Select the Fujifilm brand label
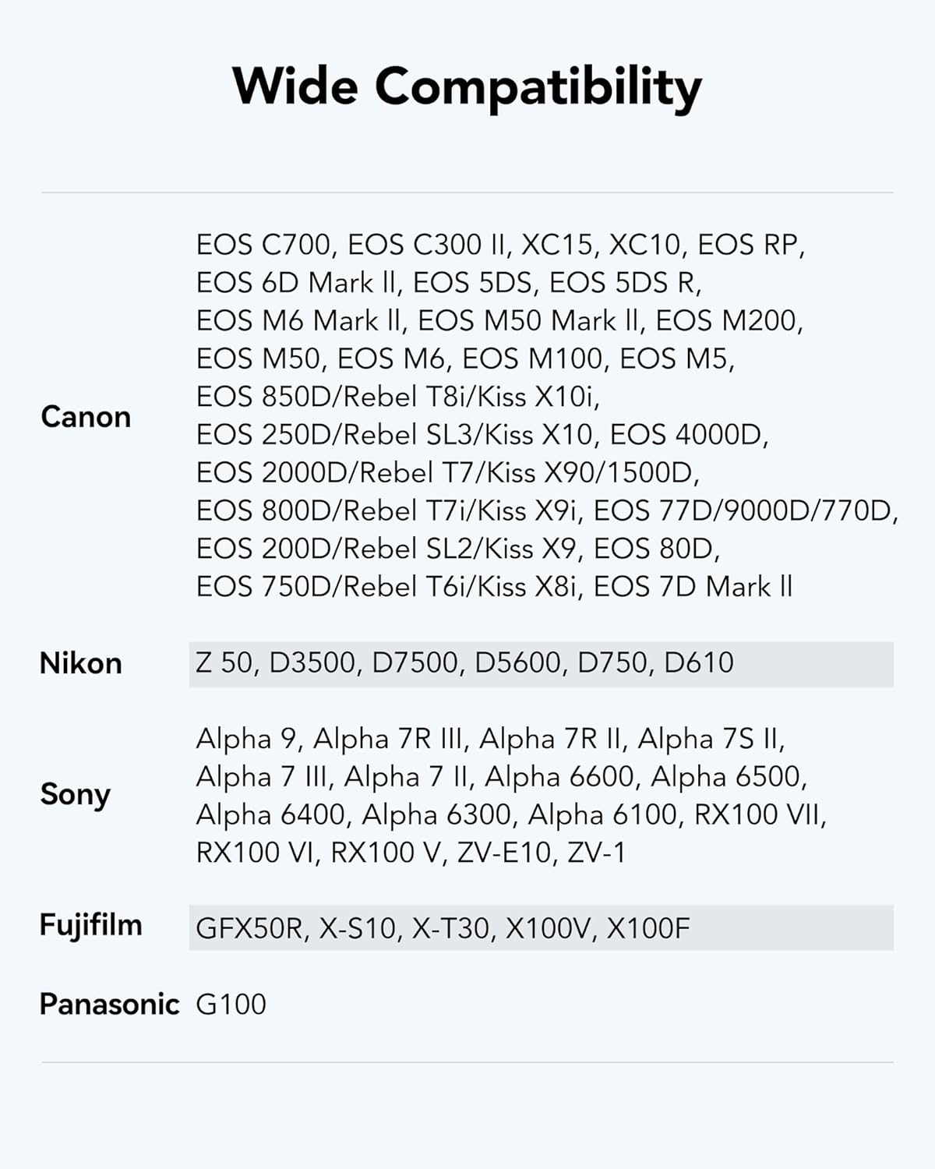The height and width of the screenshot is (1169, 935). (91, 925)
